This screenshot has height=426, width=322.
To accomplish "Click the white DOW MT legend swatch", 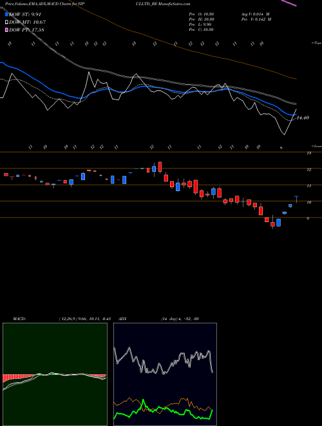I will pyautogui.click(x=6, y=23).
